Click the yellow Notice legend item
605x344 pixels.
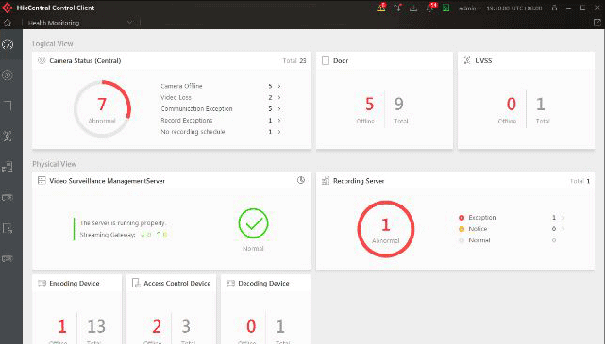tap(473, 229)
